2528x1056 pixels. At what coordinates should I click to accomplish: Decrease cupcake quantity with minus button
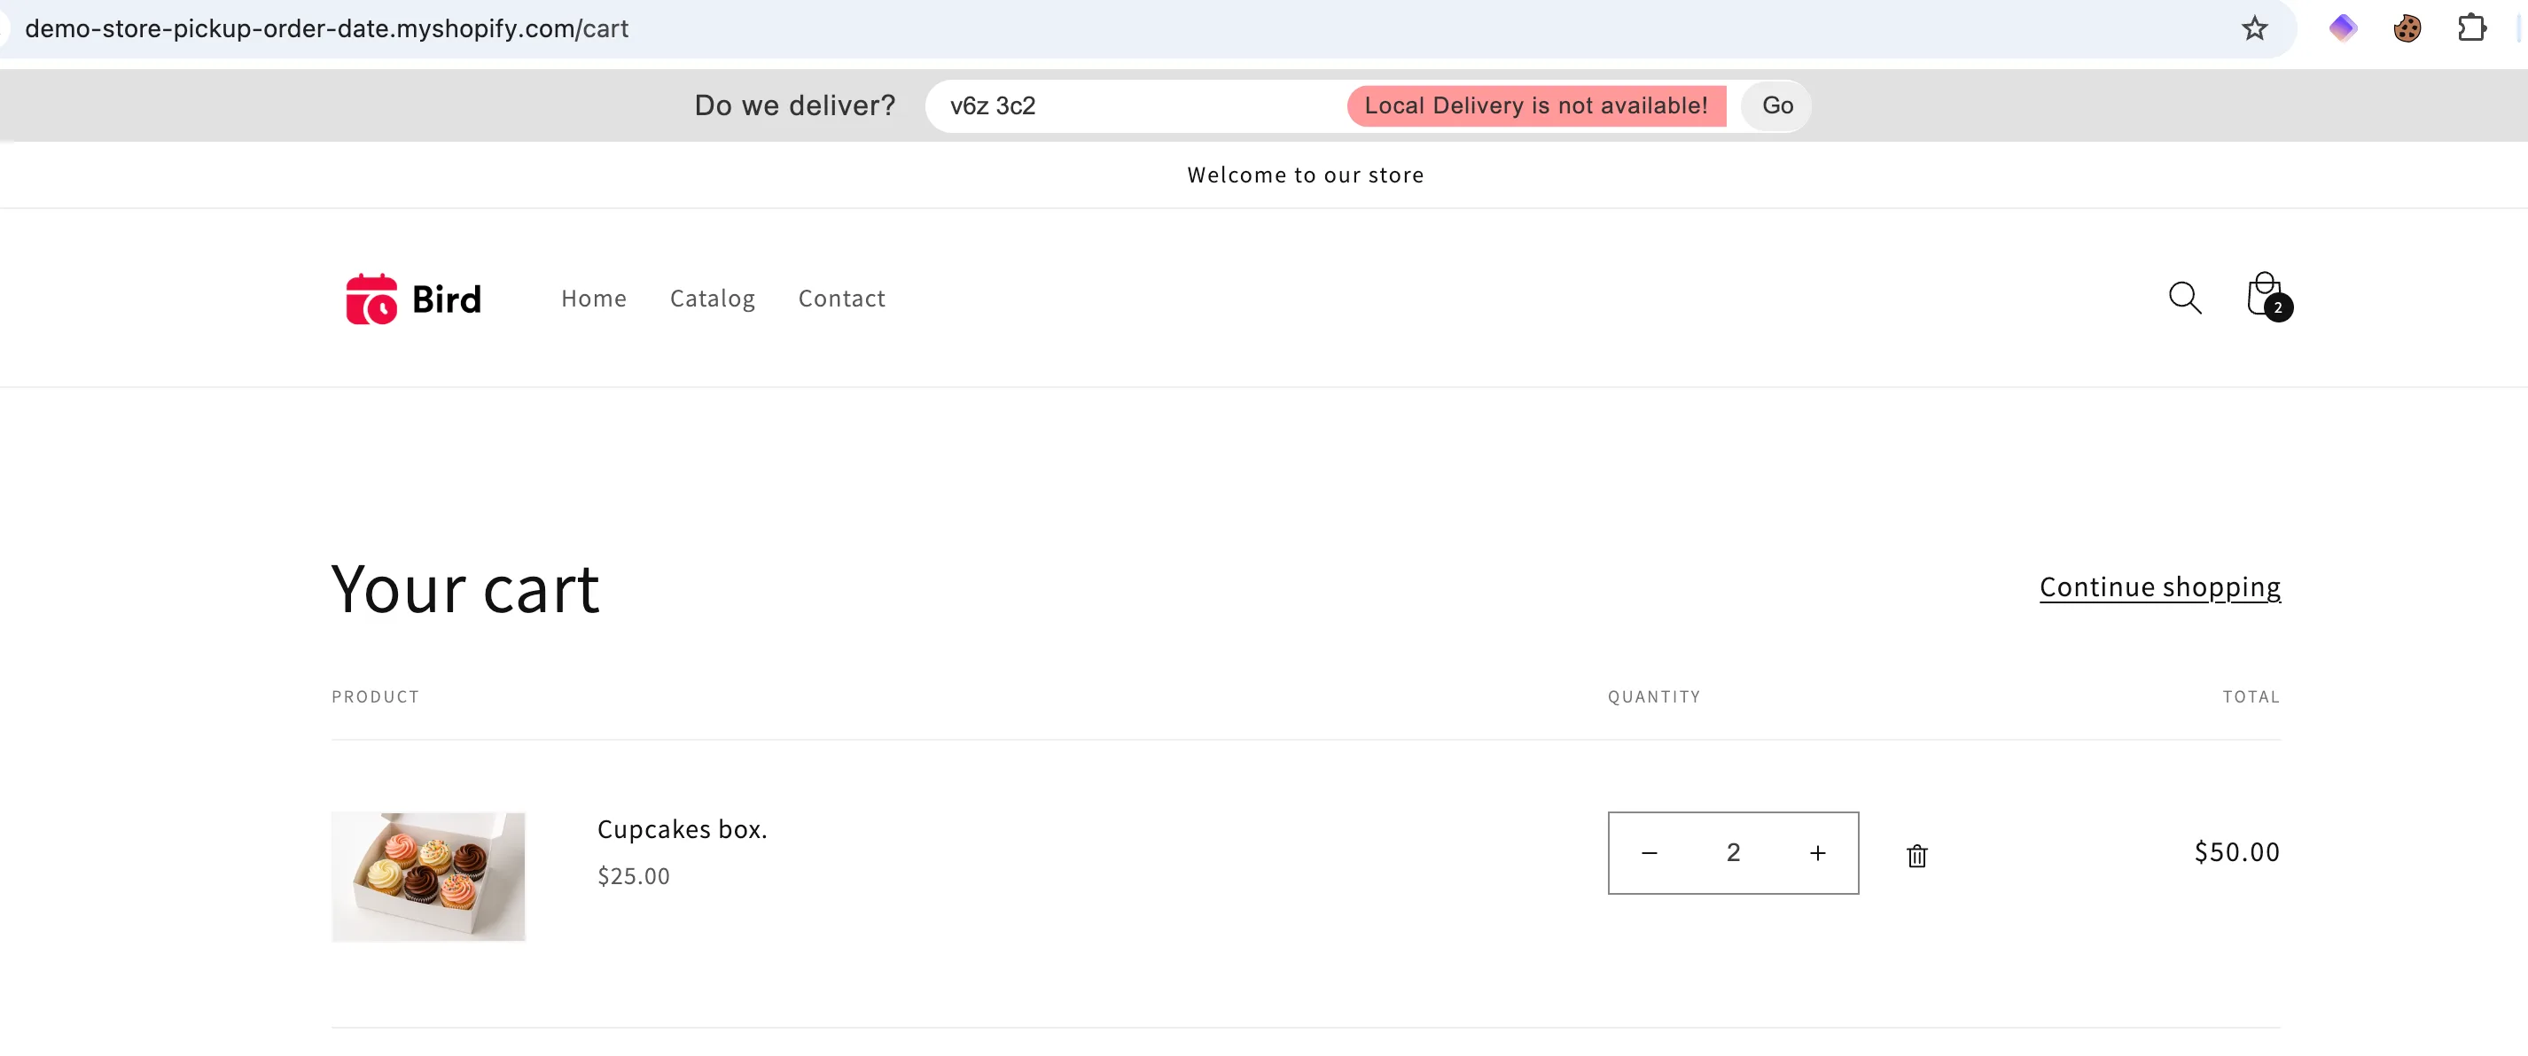[1650, 853]
